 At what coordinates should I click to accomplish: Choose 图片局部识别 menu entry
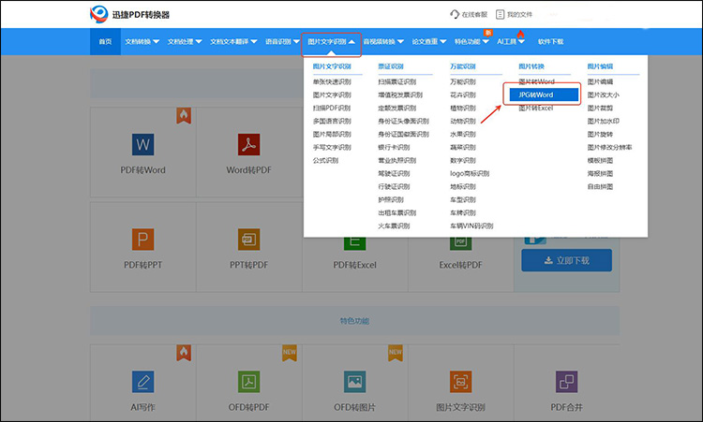coord(332,134)
